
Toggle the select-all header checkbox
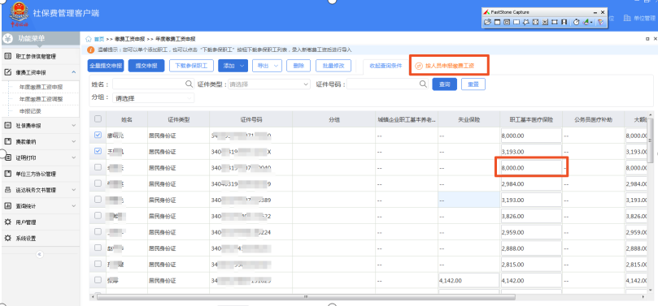pos(98,119)
